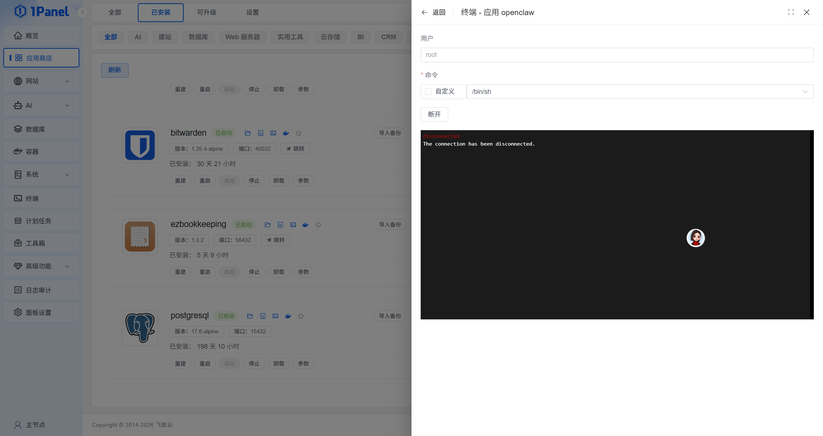The width and height of the screenshot is (823, 436).
Task: Favorite bitwarden with the star icon
Action: tap(299, 133)
